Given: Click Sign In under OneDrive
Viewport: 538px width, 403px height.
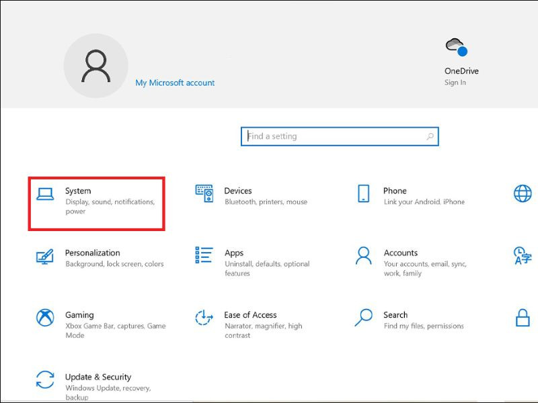Looking at the screenshot, I should click(455, 83).
